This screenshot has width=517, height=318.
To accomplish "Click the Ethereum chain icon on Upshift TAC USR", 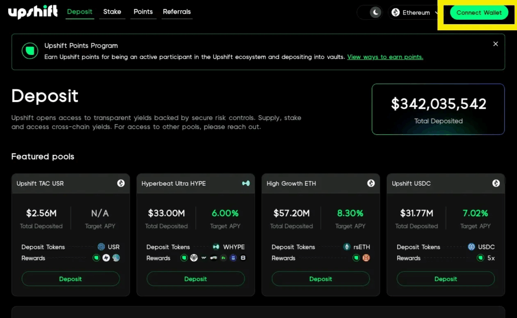I will (x=121, y=183).
